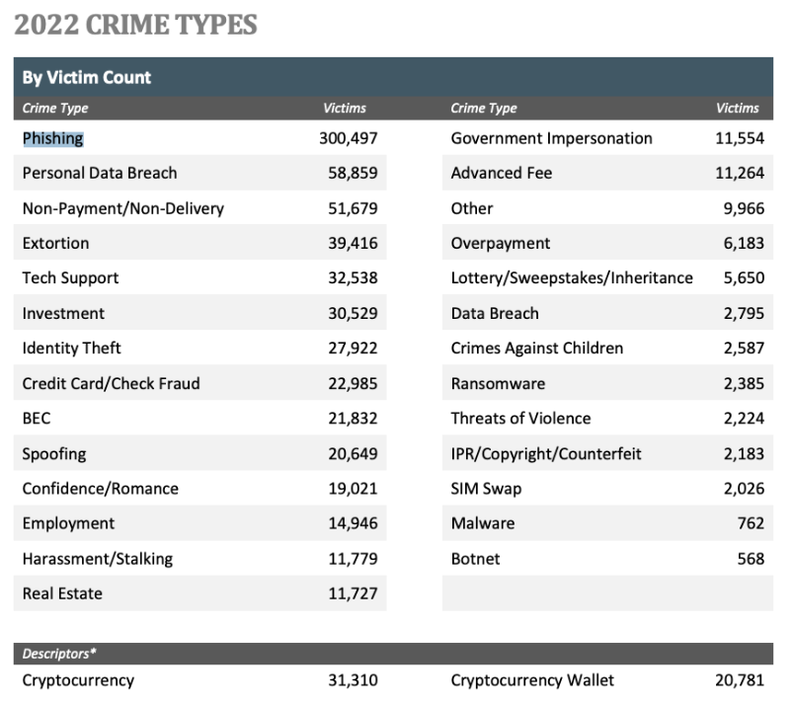Screen dimensions: 793x703
Task: Click the BEC crime type
Action: 37,419
